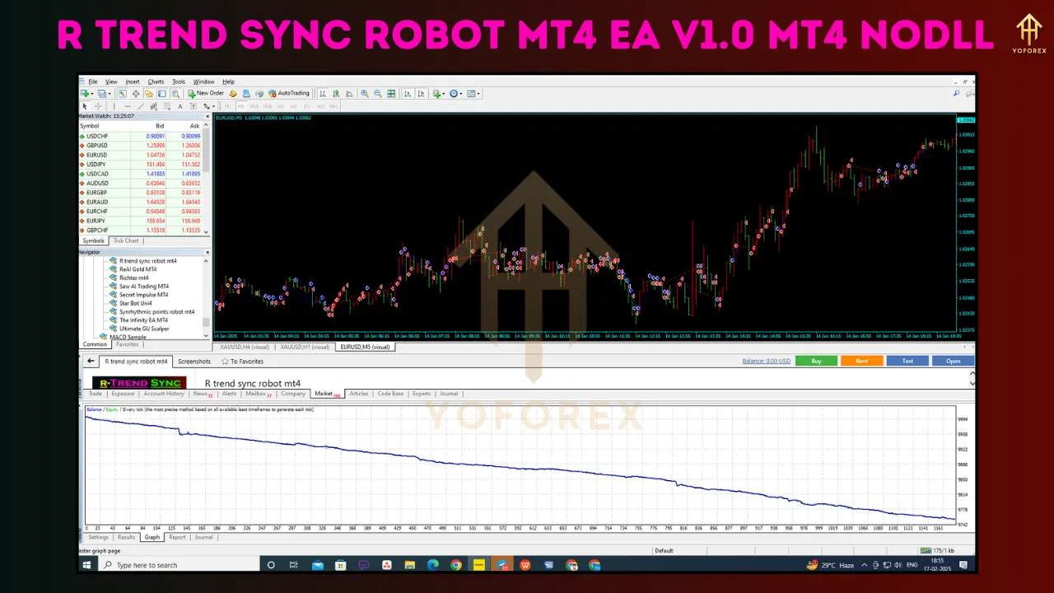Select the trendline drawing tool

[x=141, y=106]
